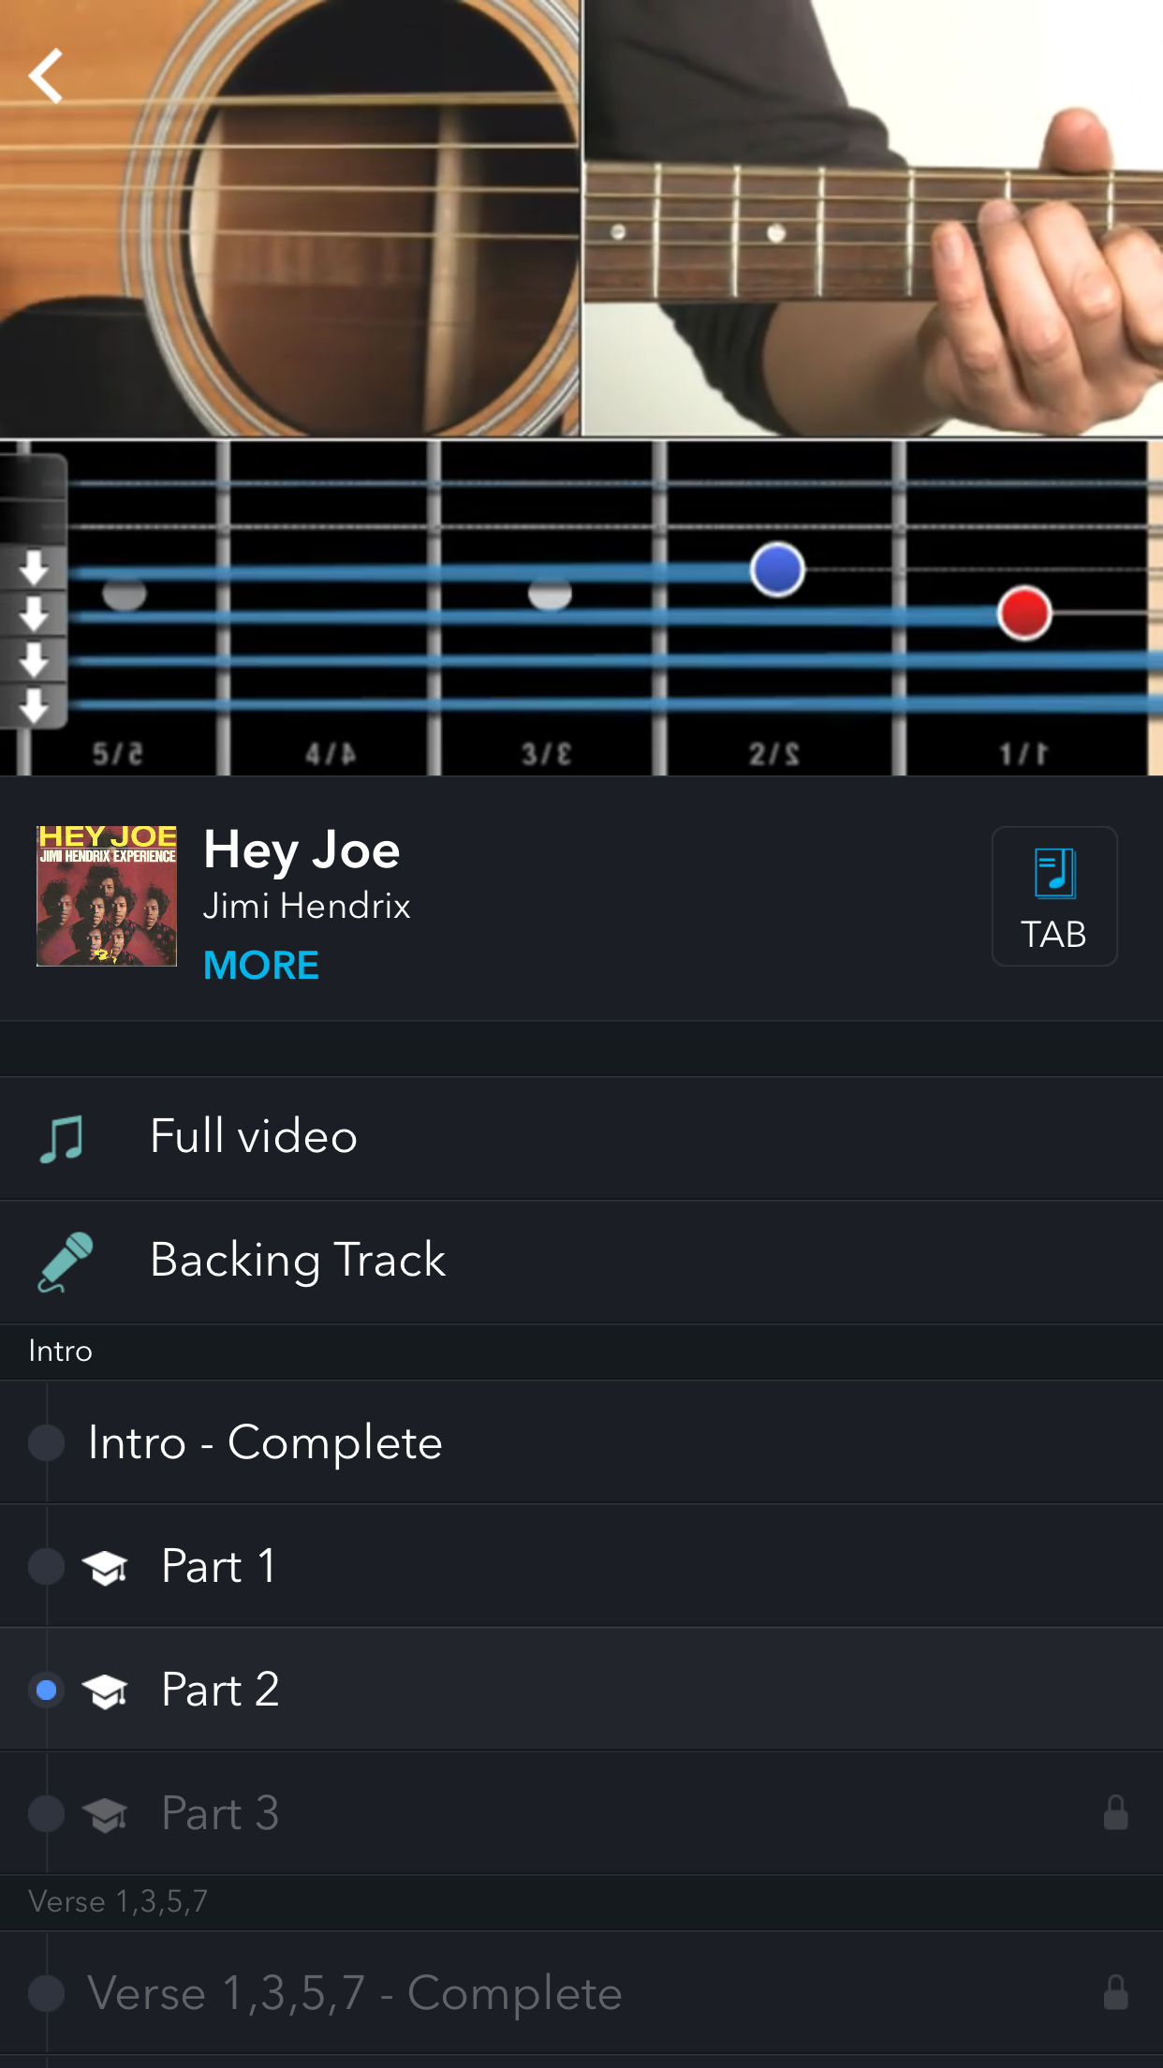Click the red finger dot on the fretboard
The image size is (1163, 2068).
coord(1024,613)
